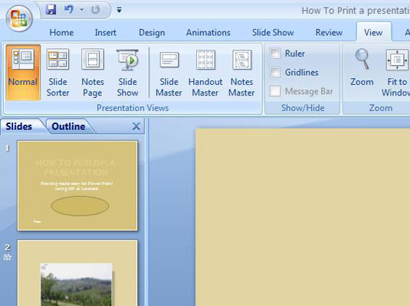The image size is (410, 306).
Task: Open the round Office Button menu
Action: (x=19, y=18)
